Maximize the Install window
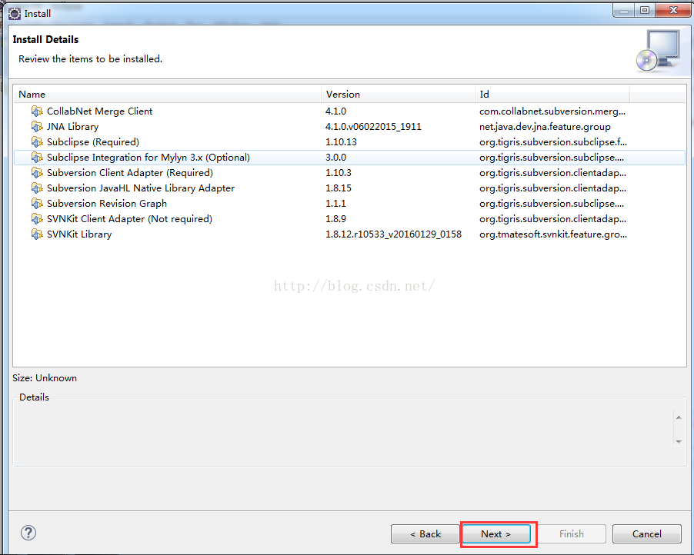This screenshot has width=694, height=555. pyautogui.click(x=645, y=10)
